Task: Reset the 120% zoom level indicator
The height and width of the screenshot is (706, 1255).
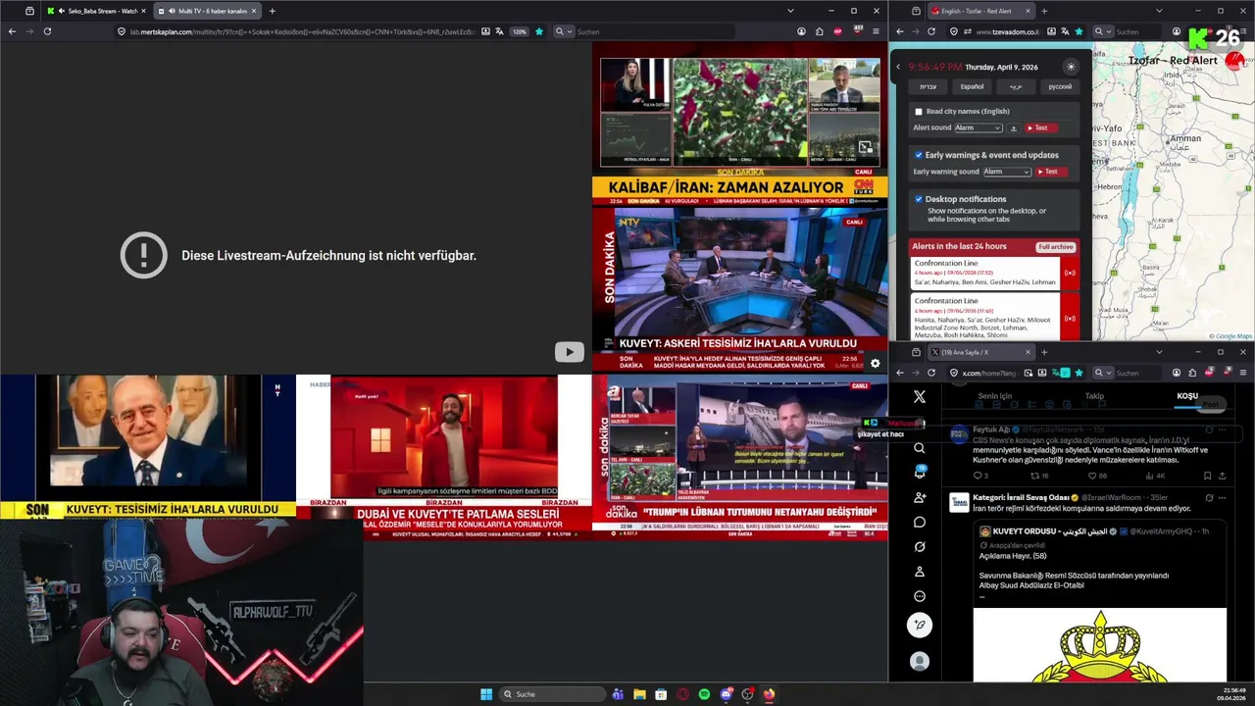Action: point(519,31)
